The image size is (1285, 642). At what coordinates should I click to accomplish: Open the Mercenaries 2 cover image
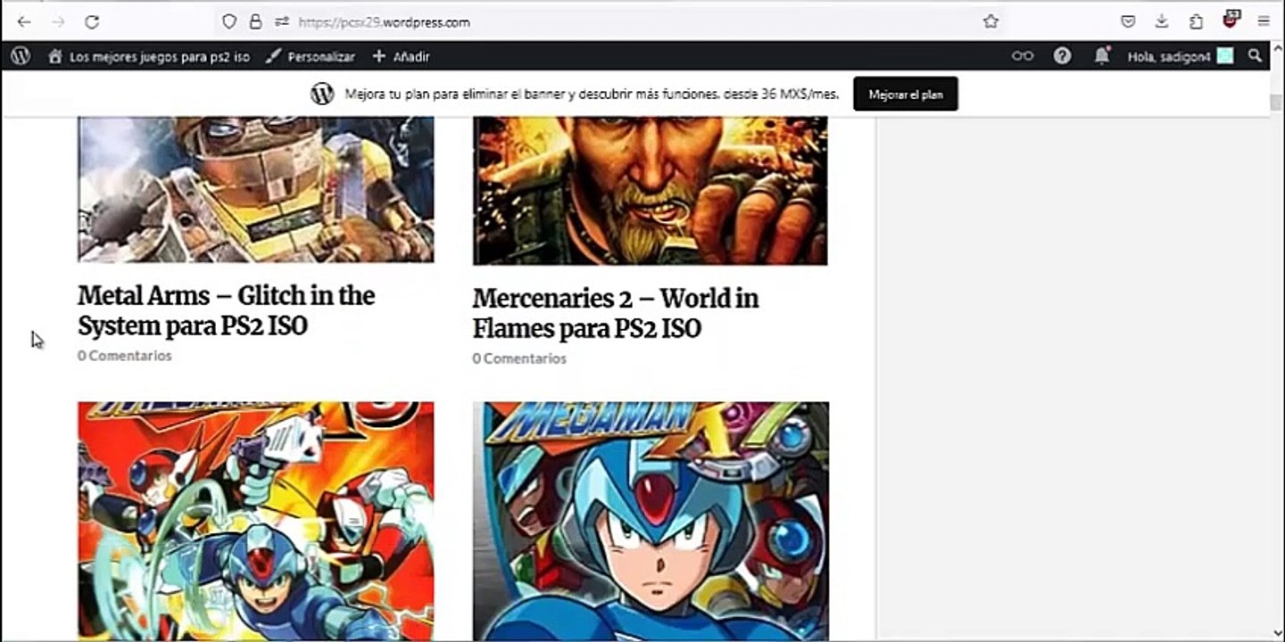coord(651,191)
